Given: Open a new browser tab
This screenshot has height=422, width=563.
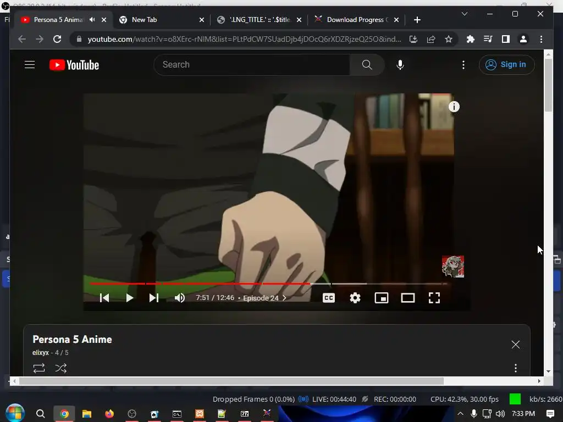Looking at the screenshot, I should click(417, 20).
